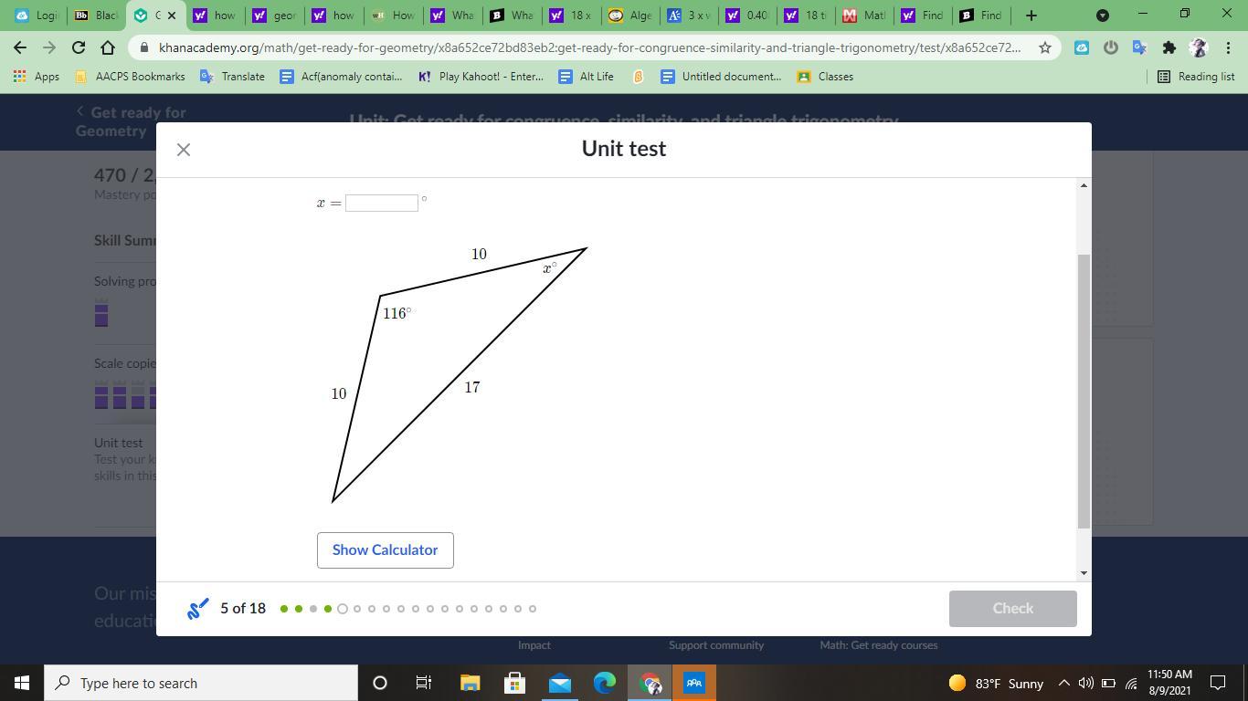Open the Windows Start menu
Image resolution: width=1248 pixels, height=701 pixels.
point(22,683)
